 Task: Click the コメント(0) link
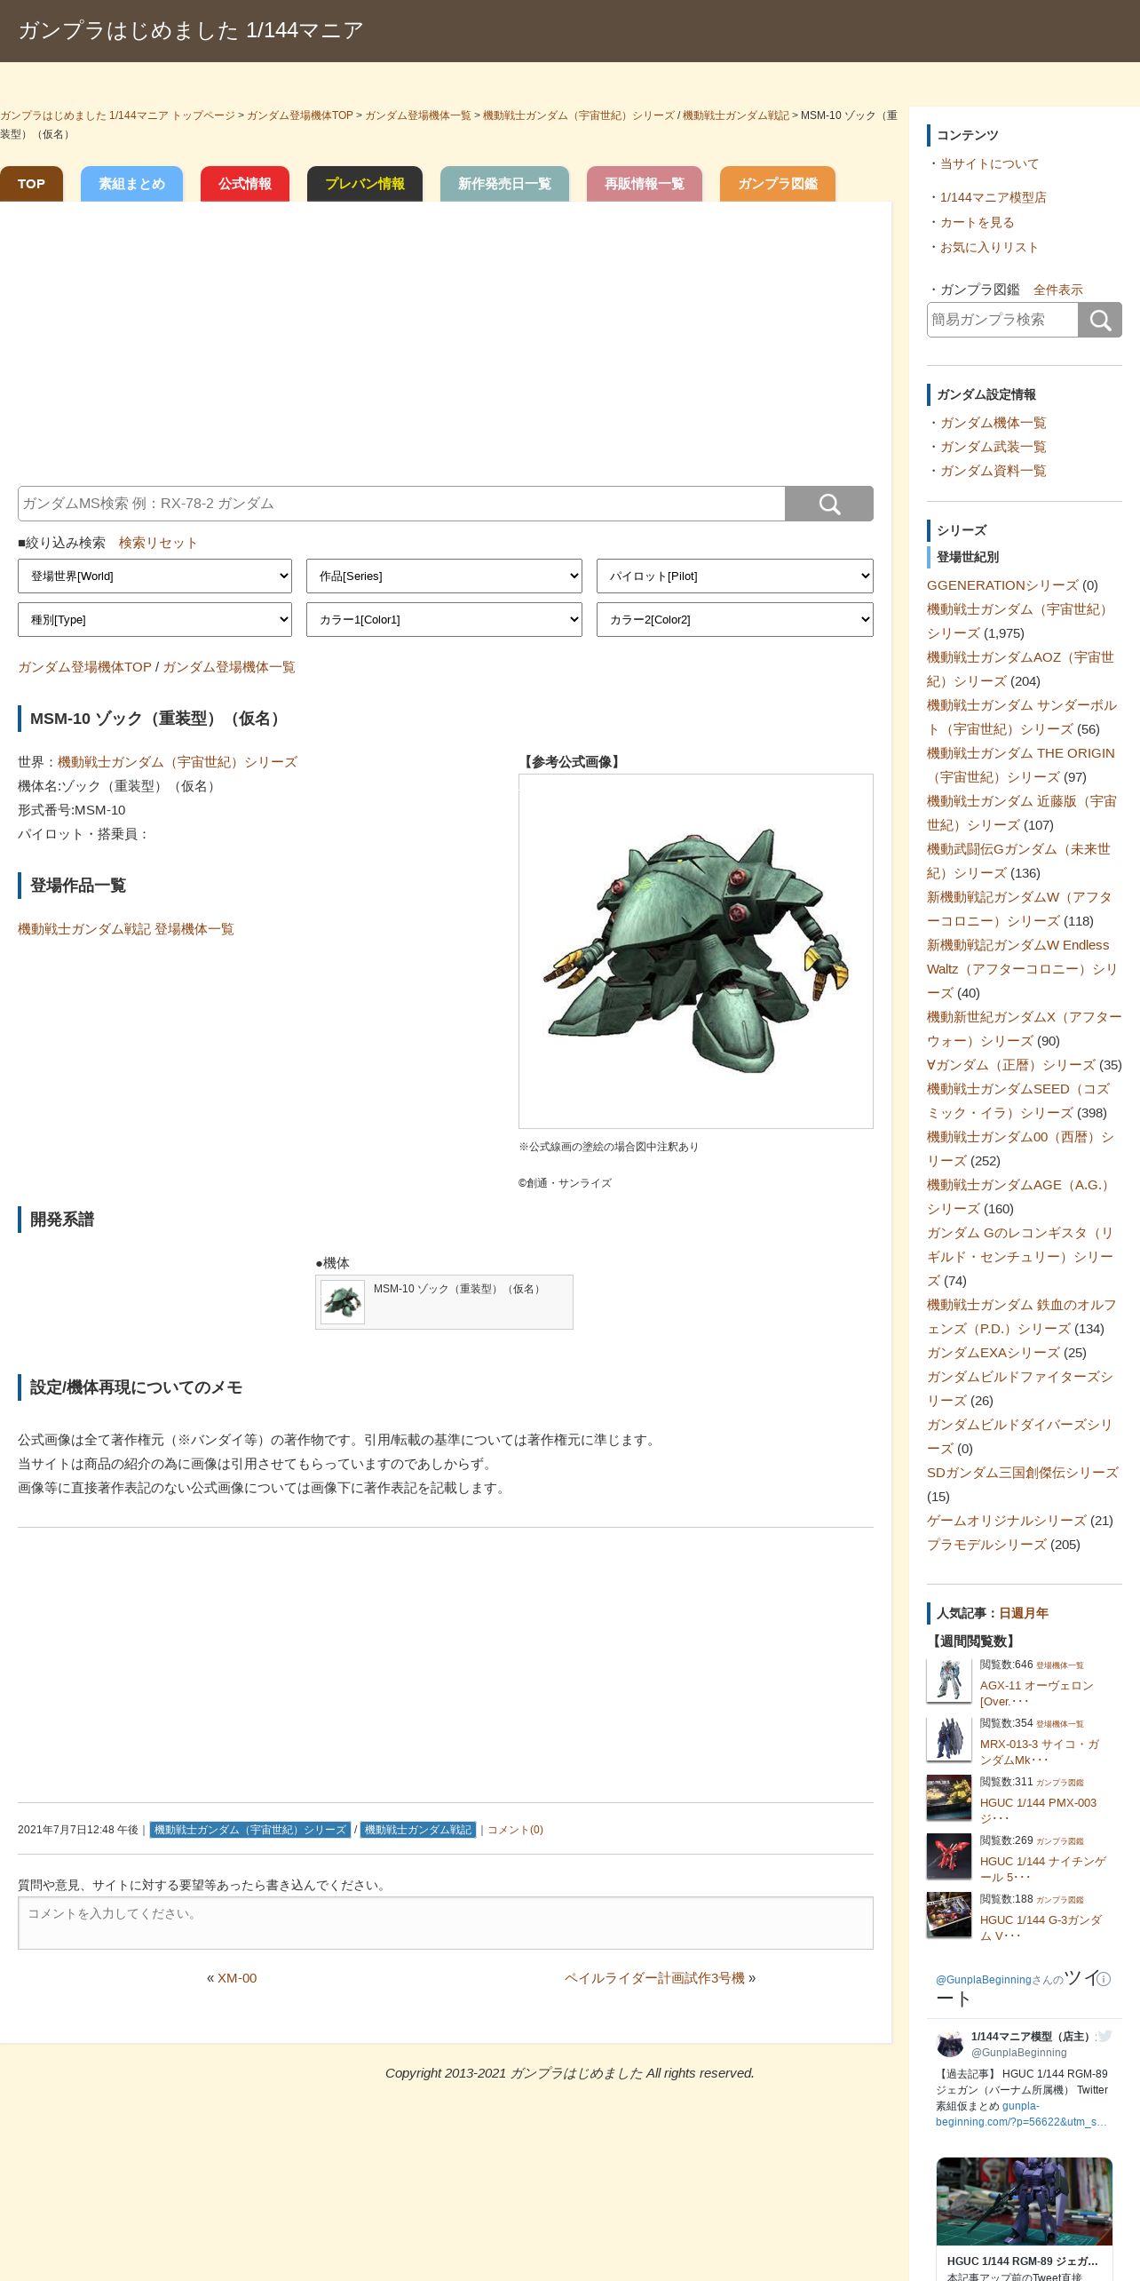(x=515, y=1830)
